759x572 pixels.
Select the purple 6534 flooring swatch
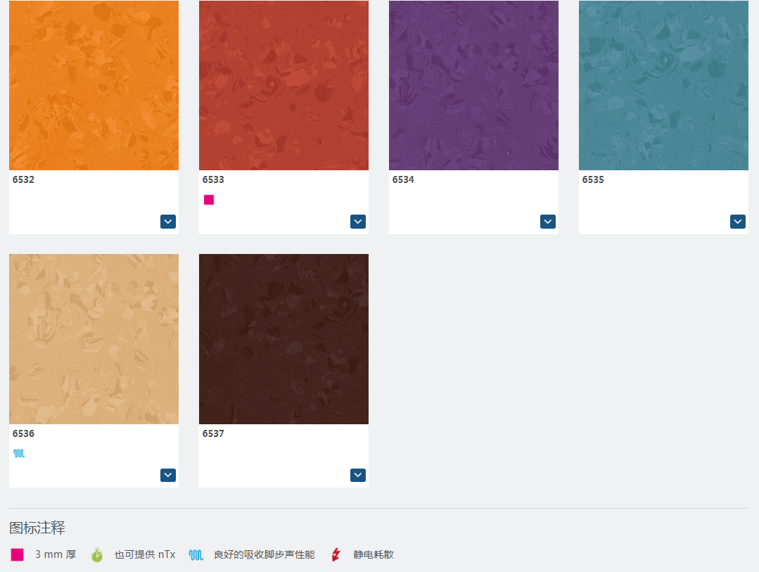point(473,85)
